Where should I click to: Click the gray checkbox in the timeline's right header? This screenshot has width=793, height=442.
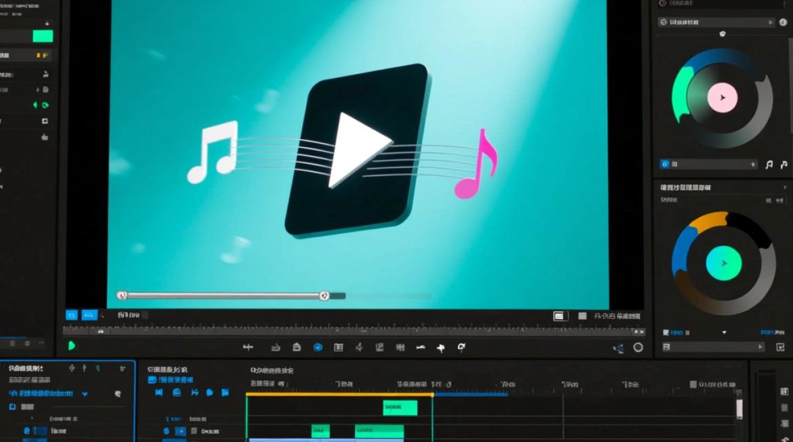click(x=693, y=385)
